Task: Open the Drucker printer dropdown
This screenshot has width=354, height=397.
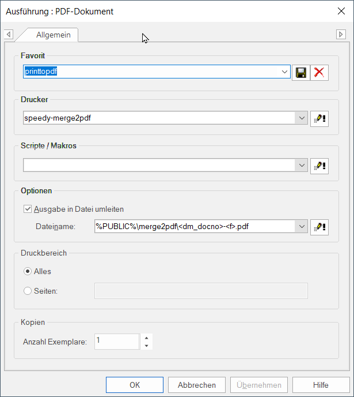Action: [302, 118]
